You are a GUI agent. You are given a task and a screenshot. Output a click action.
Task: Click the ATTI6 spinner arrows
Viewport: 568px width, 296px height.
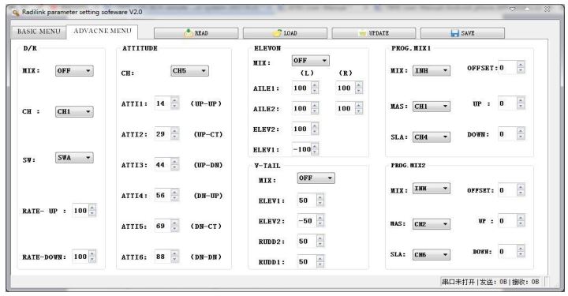pyautogui.click(x=175, y=257)
